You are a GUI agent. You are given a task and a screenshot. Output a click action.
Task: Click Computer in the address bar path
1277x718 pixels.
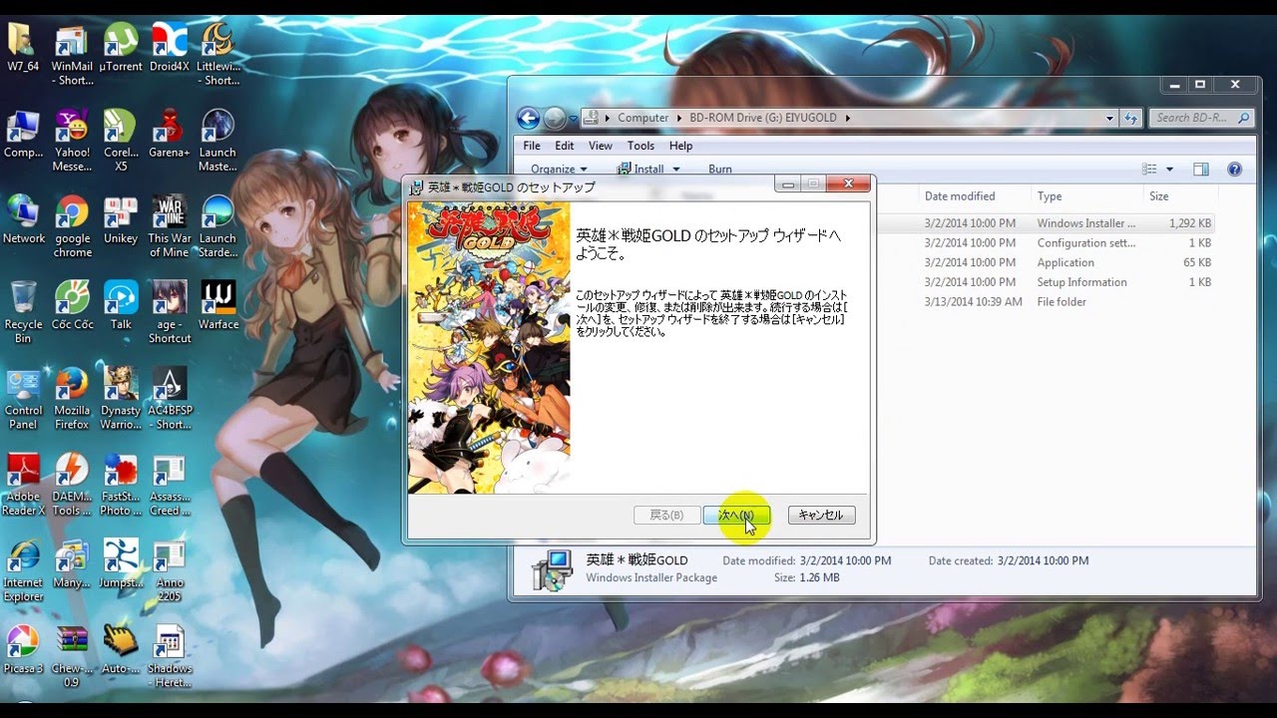click(642, 118)
